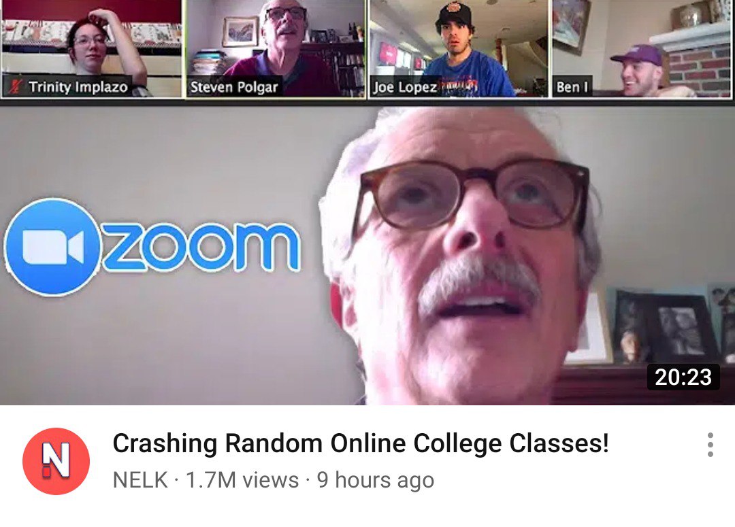The width and height of the screenshot is (735, 527).
Task: Click the NELK channel name text
Action: 140,480
